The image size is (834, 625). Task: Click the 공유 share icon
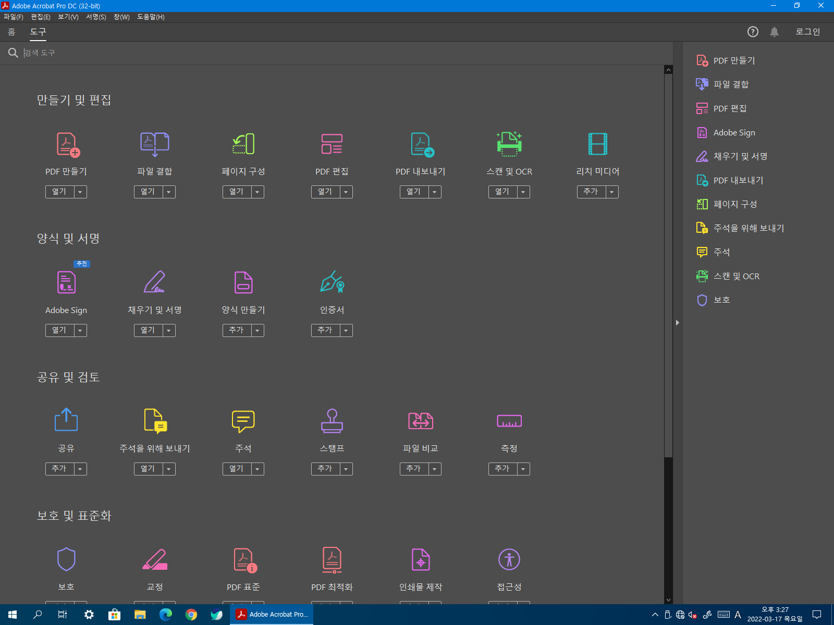pos(66,420)
